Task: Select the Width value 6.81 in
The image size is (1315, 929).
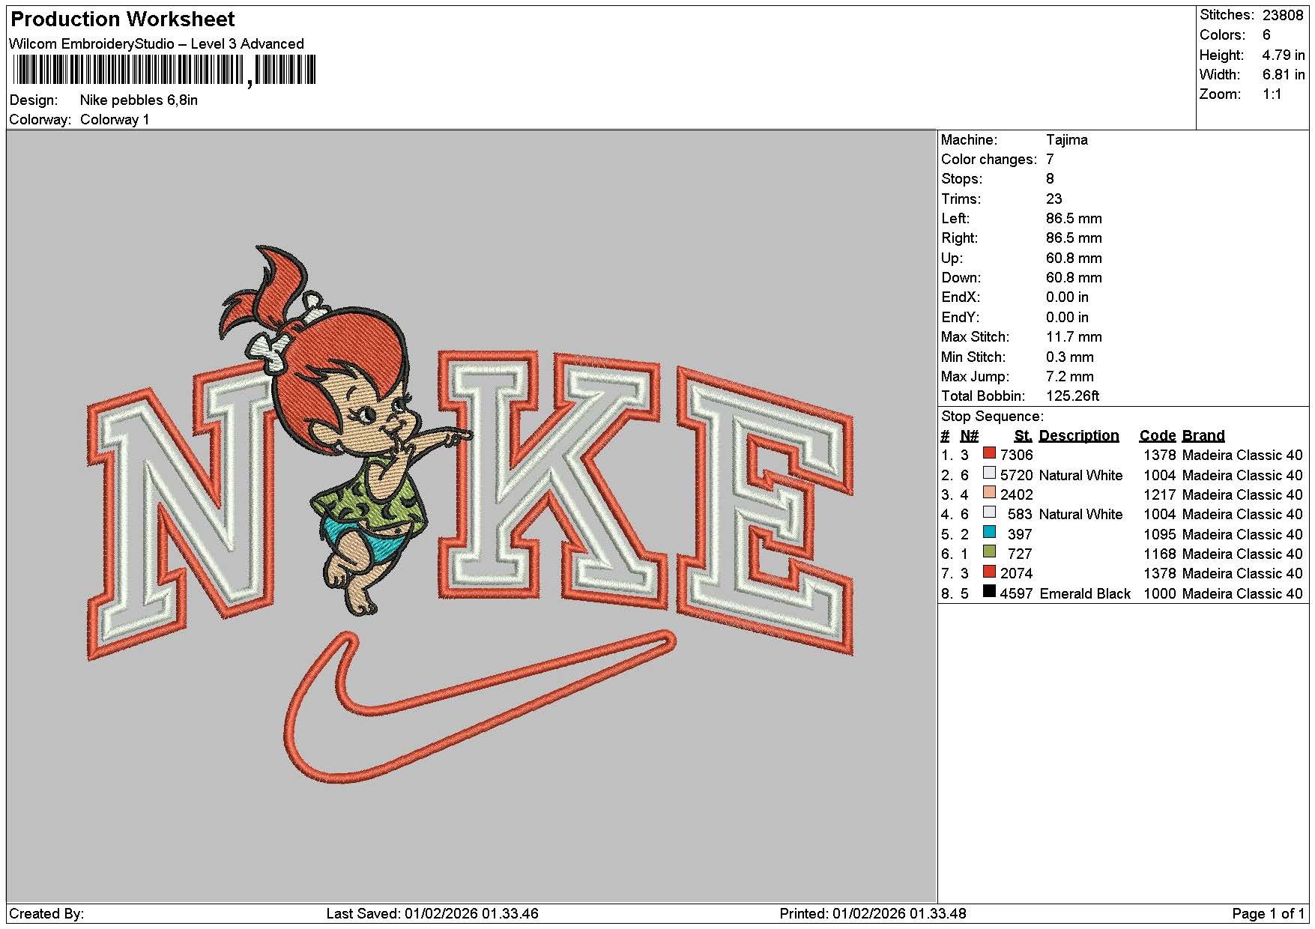Action: coord(1284,74)
